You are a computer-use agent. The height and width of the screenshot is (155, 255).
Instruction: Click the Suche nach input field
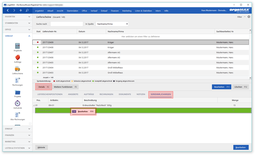tap(67, 24)
